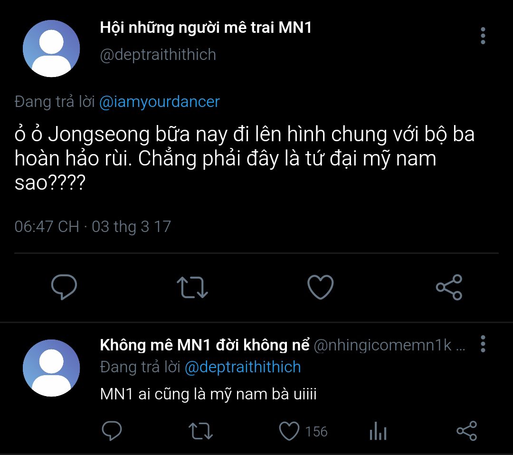Open @deptraithithich mention in the reply
The height and width of the screenshot is (455, 513).
click(x=242, y=367)
